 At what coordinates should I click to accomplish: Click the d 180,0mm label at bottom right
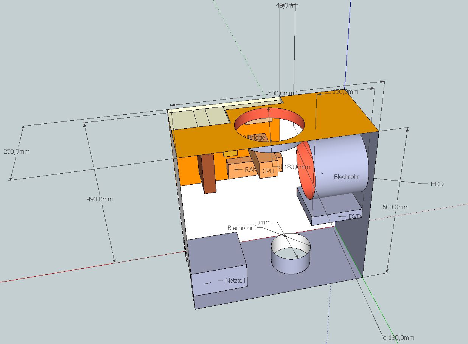[x=398, y=338]
